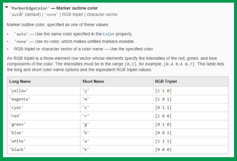Click the 'none' option in syntax line
This screenshot has height=161, width=237.
[x=51, y=15]
